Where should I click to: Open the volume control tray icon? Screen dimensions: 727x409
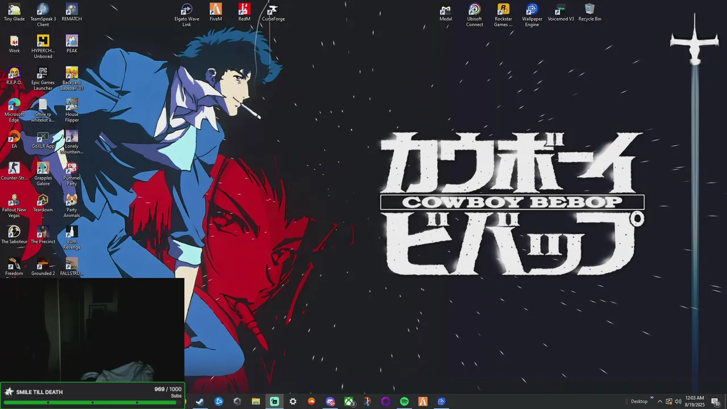pos(678,402)
